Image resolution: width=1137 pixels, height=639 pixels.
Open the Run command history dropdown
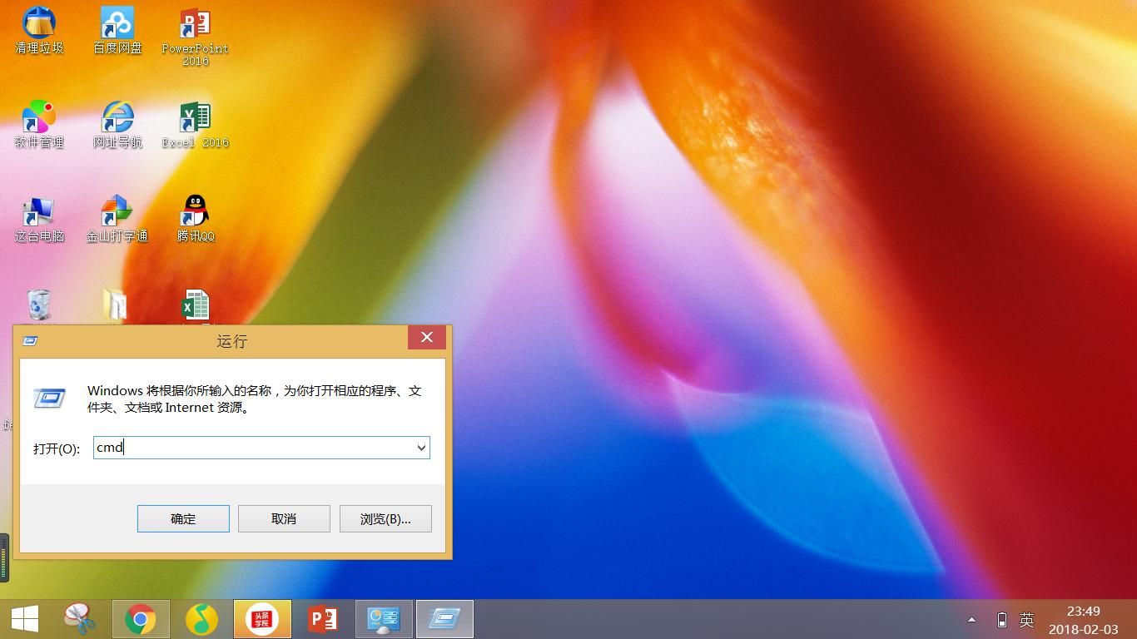[x=421, y=448]
